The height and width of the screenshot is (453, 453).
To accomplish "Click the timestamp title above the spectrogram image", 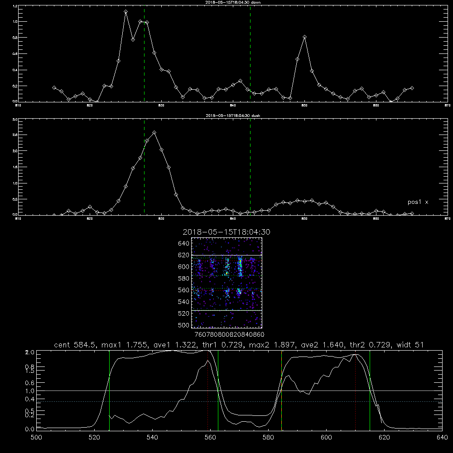I will coord(226,232).
